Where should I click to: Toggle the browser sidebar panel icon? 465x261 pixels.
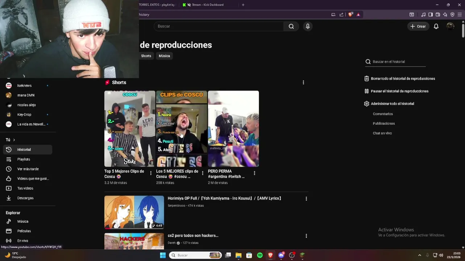(x=431, y=14)
